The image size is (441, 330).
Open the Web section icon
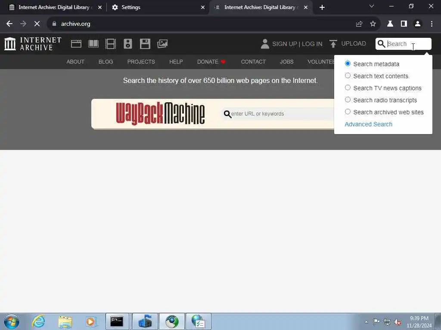[76, 44]
